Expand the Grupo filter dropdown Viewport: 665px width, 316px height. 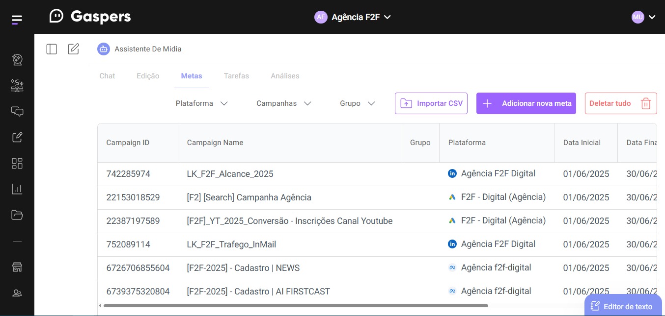(357, 103)
